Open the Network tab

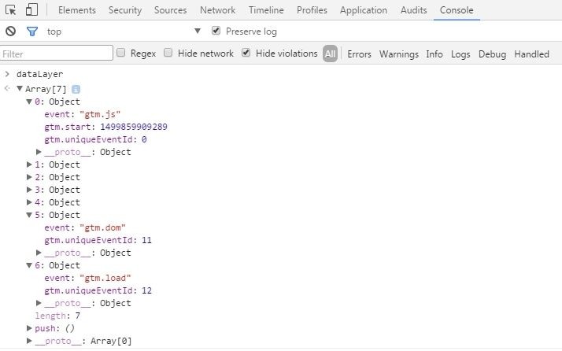pos(217,10)
